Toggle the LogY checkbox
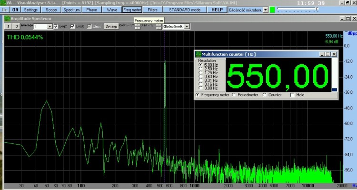This screenshot has height=190, width=357. coord(56,26)
